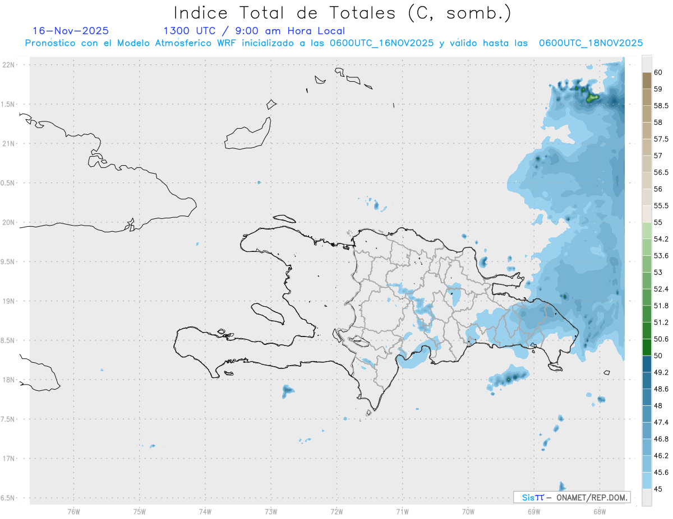Click the colorbar value '53.6'
Screen dimensions: 673x519
click(x=661, y=256)
